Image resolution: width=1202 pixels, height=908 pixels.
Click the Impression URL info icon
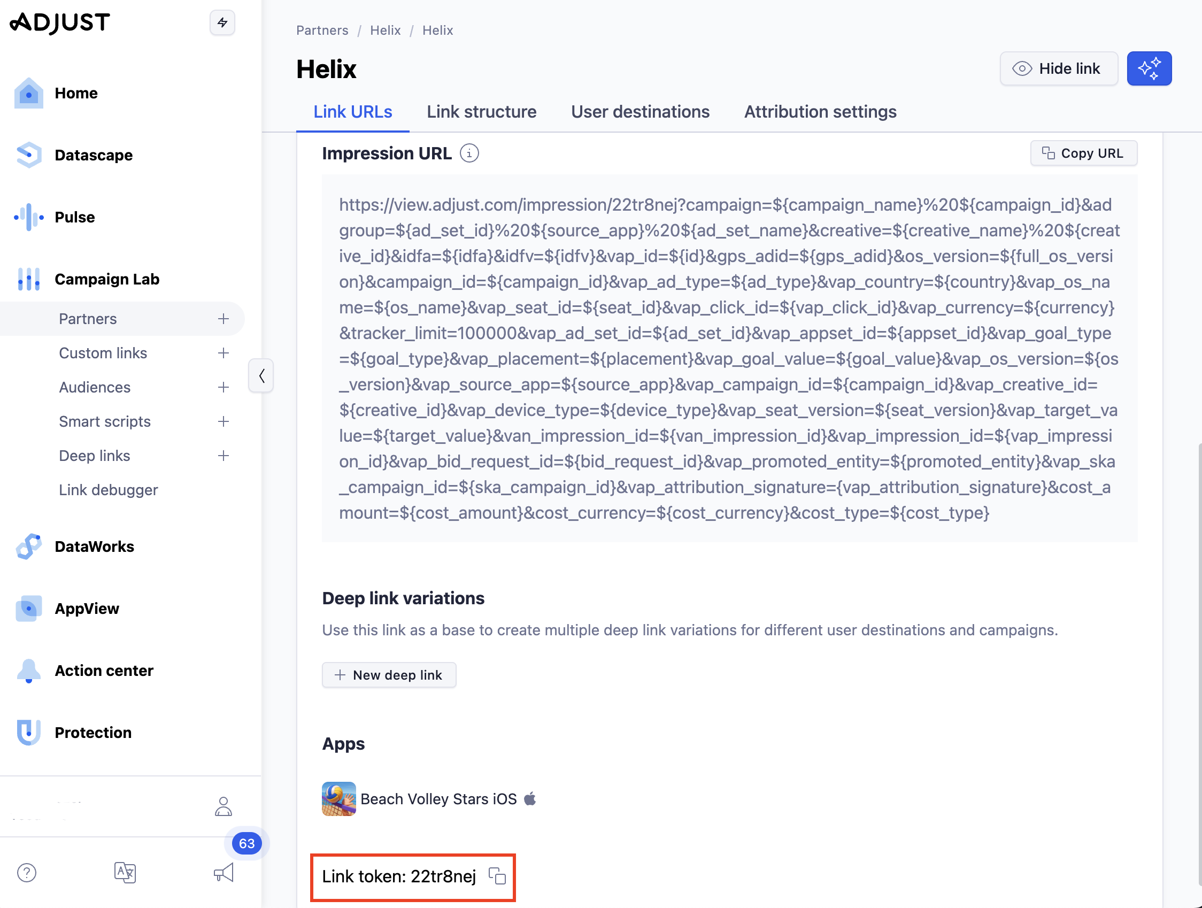[469, 153]
